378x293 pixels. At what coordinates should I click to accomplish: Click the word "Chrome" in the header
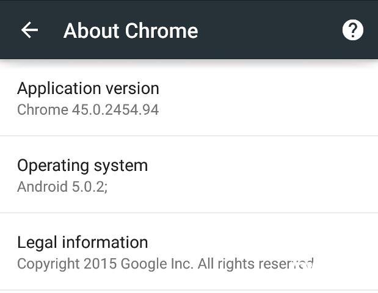click(x=161, y=31)
